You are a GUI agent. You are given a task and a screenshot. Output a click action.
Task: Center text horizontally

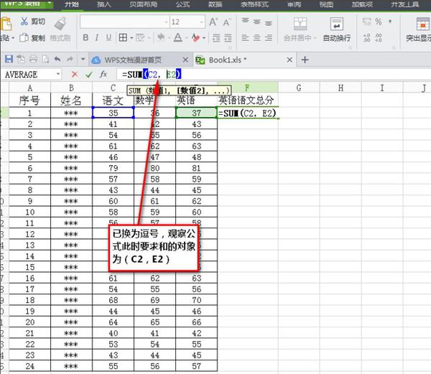(256, 37)
